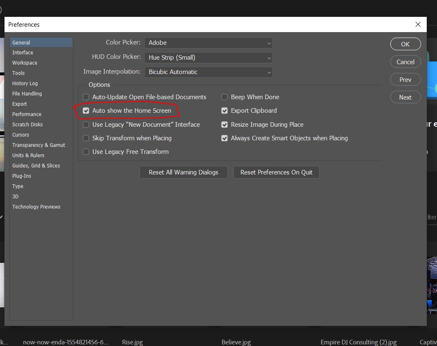The width and height of the screenshot is (437, 346).
Task: Open the Scratch Disks settings
Action: pyautogui.click(x=27, y=124)
